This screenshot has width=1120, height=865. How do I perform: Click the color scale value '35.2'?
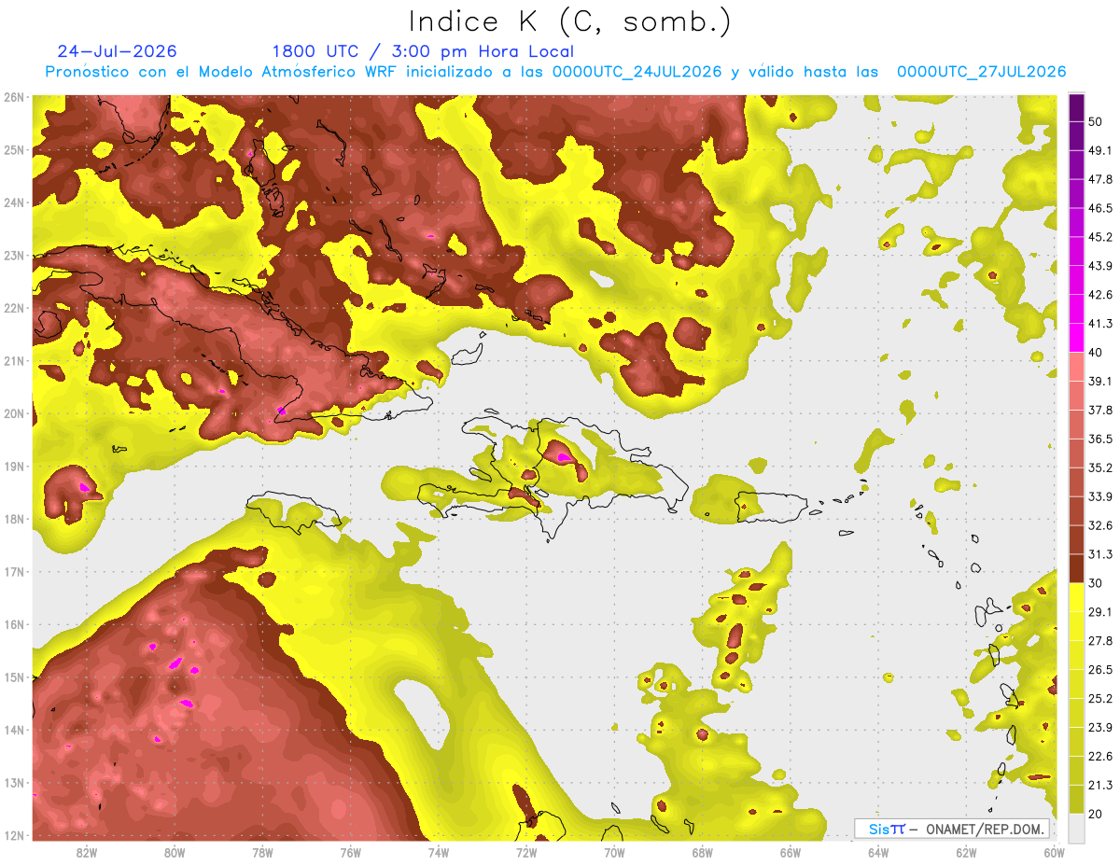[x=1099, y=467]
